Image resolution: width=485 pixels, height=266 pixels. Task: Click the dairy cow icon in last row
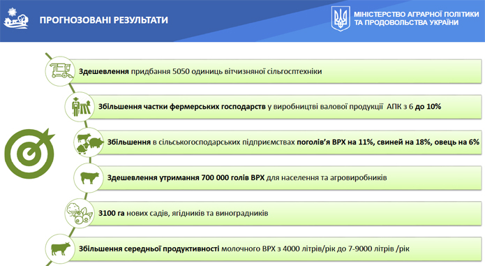click(61, 249)
